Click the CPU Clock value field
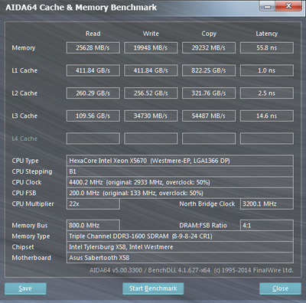Viewport: 306px width, 303px height. tap(180, 182)
